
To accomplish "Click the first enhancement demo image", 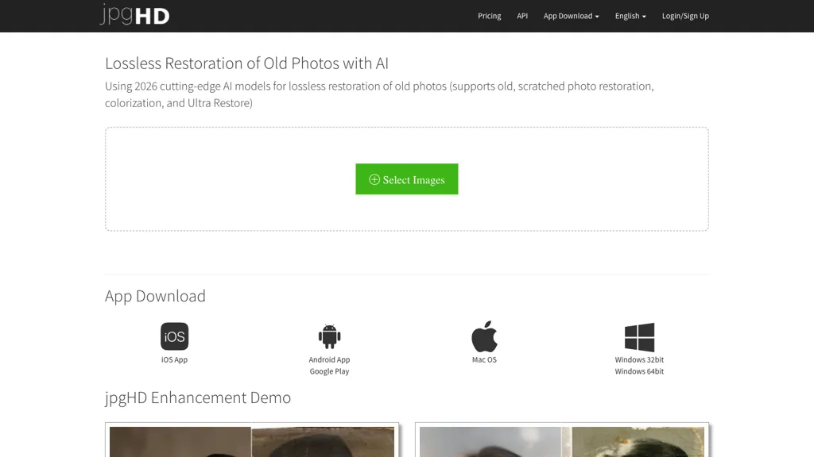I will [252, 442].
